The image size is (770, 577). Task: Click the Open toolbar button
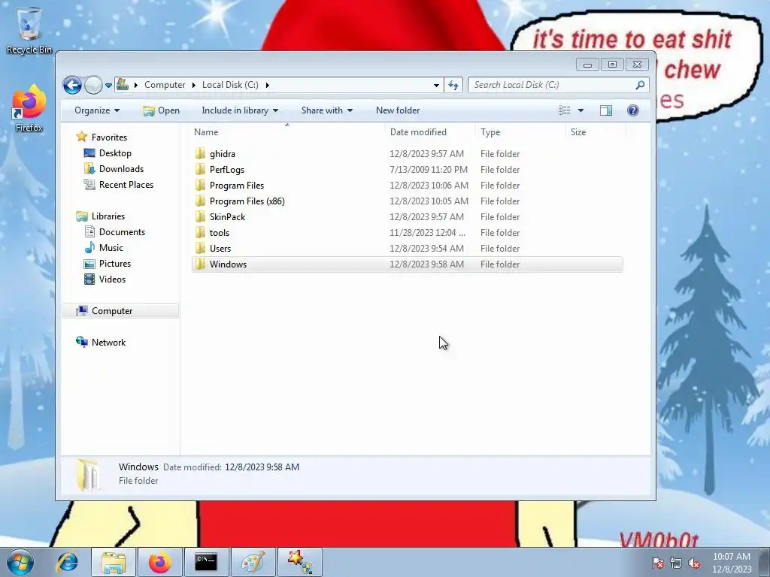pos(161,110)
